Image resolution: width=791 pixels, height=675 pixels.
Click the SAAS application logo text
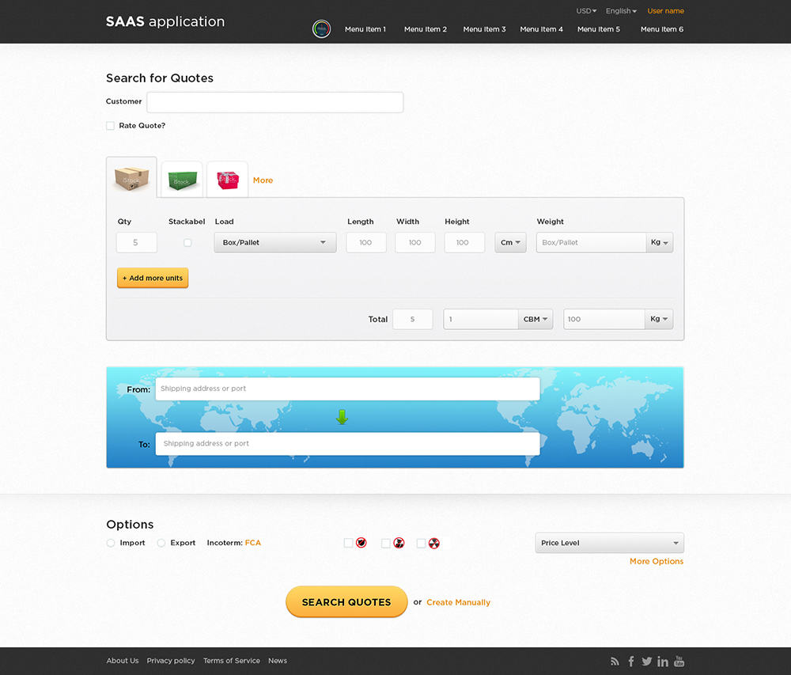[165, 21]
